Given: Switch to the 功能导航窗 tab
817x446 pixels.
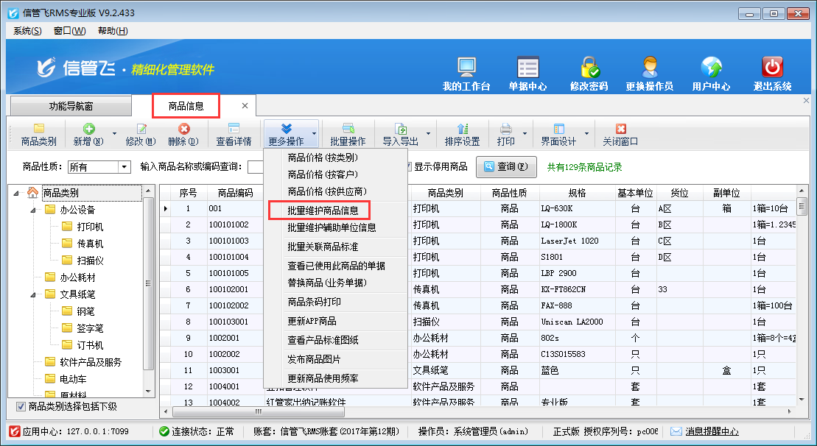Looking at the screenshot, I should [x=71, y=106].
